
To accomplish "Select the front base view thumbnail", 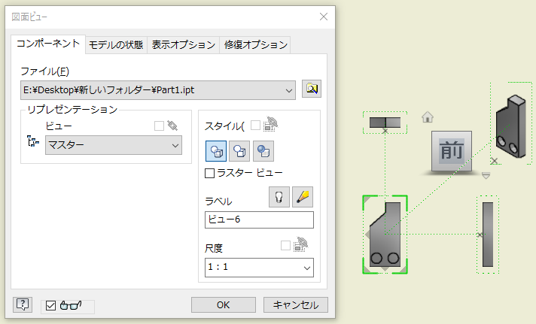I will (385, 235).
